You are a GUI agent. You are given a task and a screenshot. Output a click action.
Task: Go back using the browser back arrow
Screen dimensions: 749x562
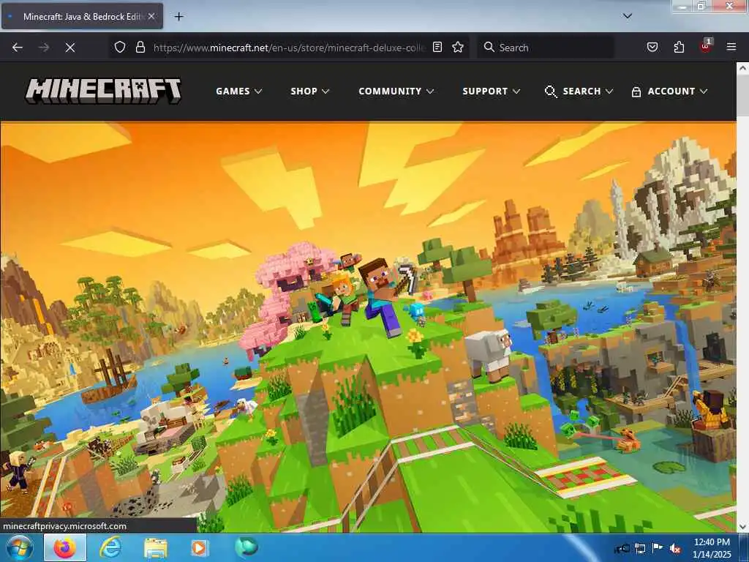[x=18, y=48]
